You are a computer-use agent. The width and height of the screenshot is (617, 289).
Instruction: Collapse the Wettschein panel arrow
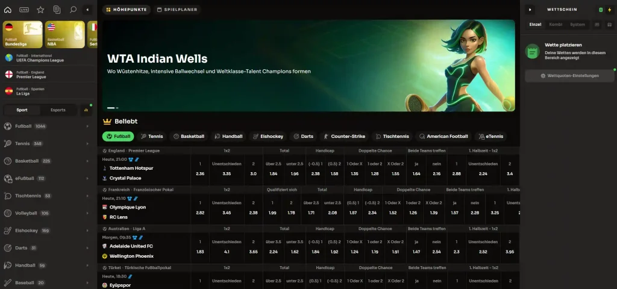tap(530, 10)
